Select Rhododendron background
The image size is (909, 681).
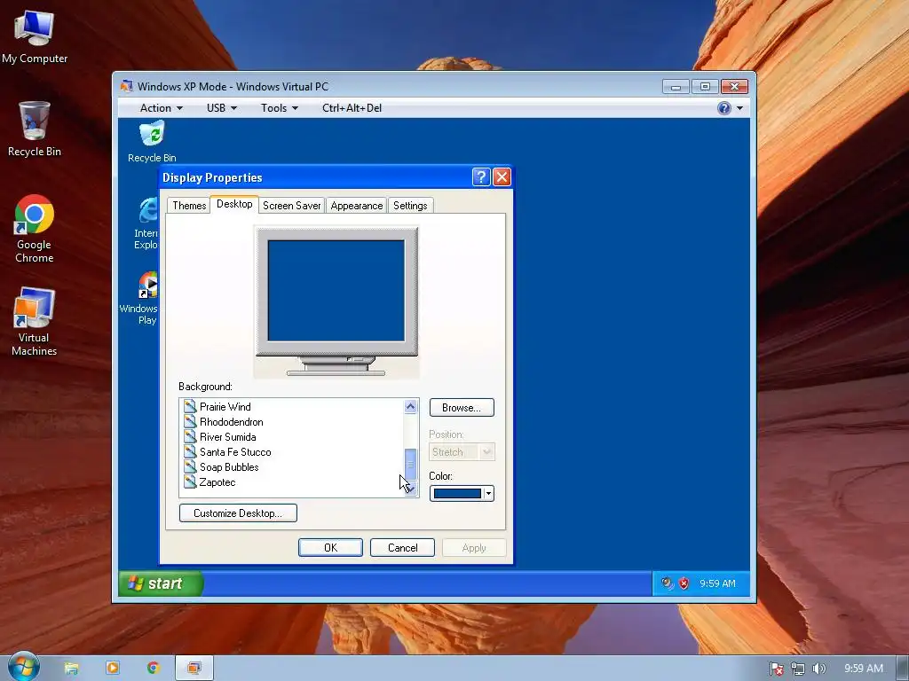point(224,421)
